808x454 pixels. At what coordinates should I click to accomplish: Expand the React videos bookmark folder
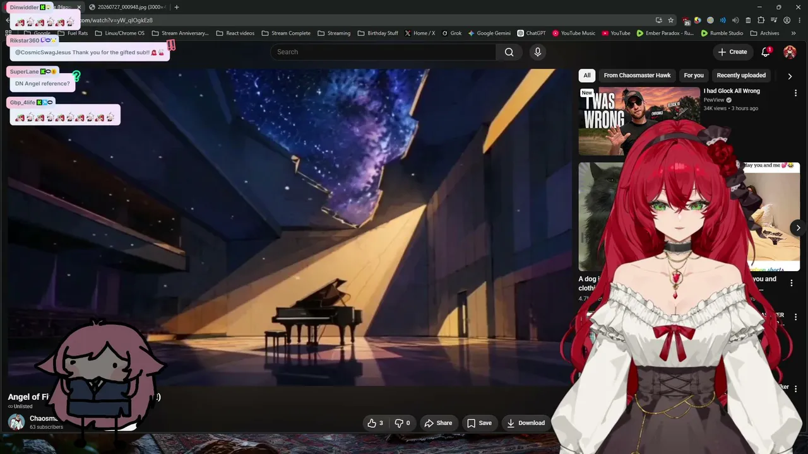pyautogui.click(x=235, y=33)
